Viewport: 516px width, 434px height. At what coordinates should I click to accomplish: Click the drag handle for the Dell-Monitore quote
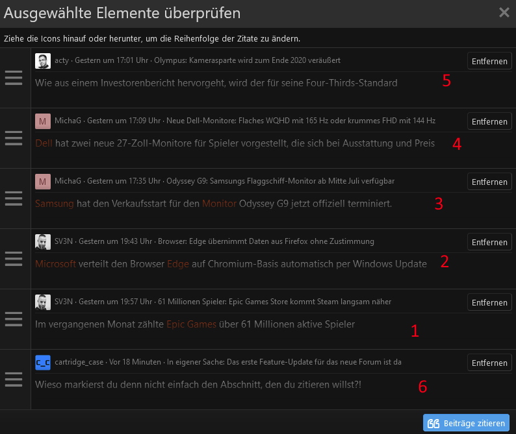[14, 138]
